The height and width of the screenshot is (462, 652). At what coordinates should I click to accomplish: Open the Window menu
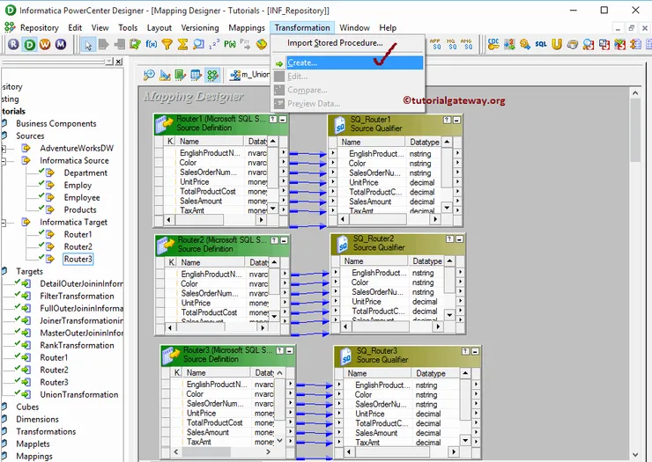tap(354, 28)
